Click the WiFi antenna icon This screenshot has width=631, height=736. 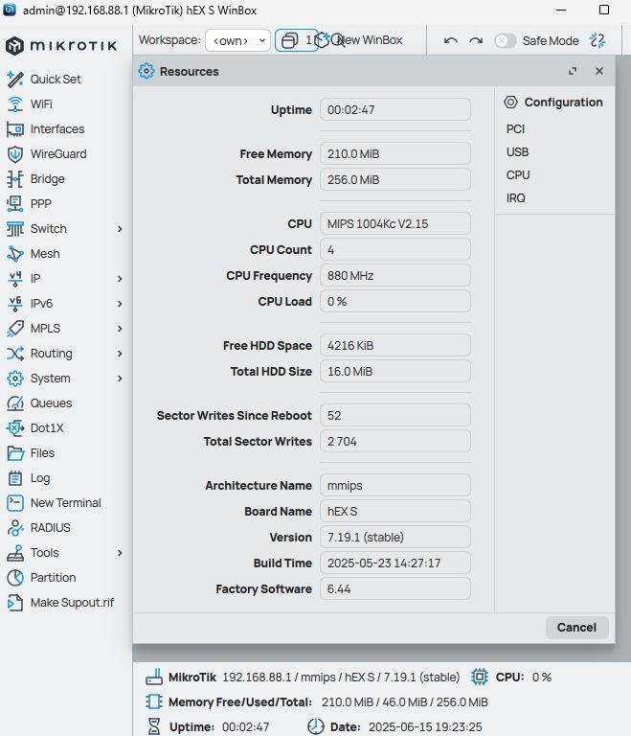tap(15, 103)
